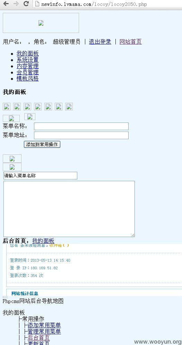
Task: Click the first broken image icon in toolbar row
Action: 7,107
